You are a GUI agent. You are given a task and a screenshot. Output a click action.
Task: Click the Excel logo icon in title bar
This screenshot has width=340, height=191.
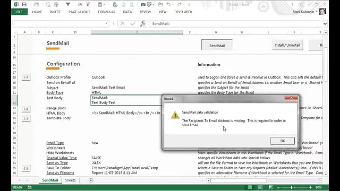point(16,5)
